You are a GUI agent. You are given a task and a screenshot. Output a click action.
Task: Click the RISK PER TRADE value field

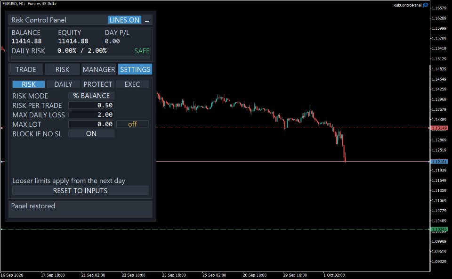(x=91, y=105)
